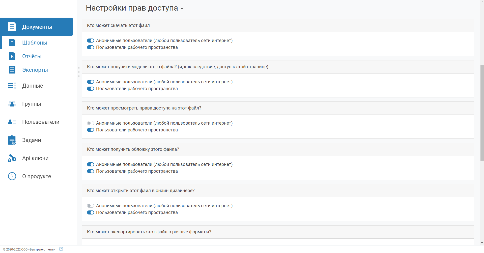The image size is (484, 253).
Task: Open the Отчёты section
Action: tap(32, 56)
